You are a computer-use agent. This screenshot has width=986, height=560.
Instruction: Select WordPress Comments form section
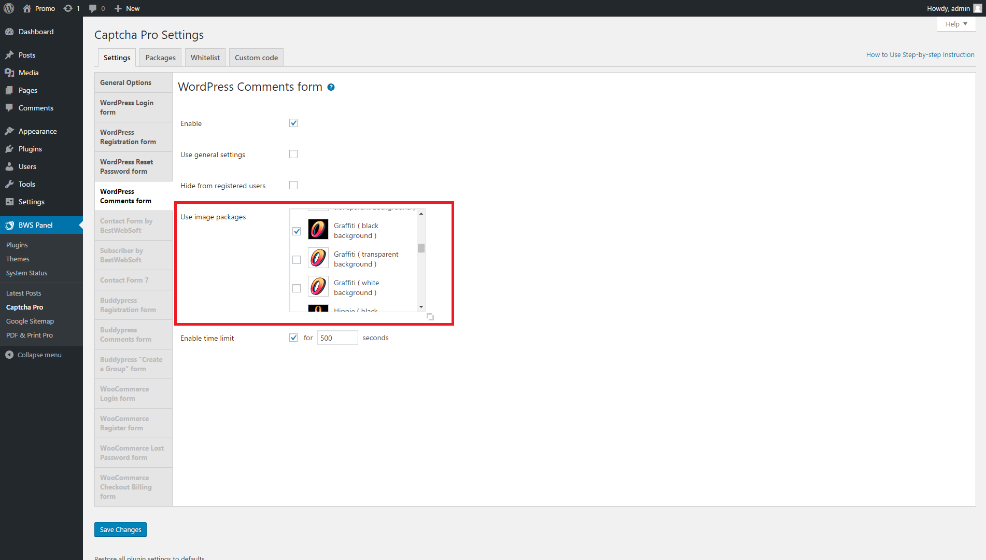[134, 196]
